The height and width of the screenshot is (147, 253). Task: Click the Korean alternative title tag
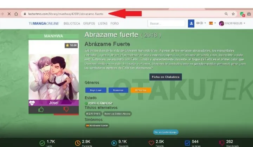(93, 114)
